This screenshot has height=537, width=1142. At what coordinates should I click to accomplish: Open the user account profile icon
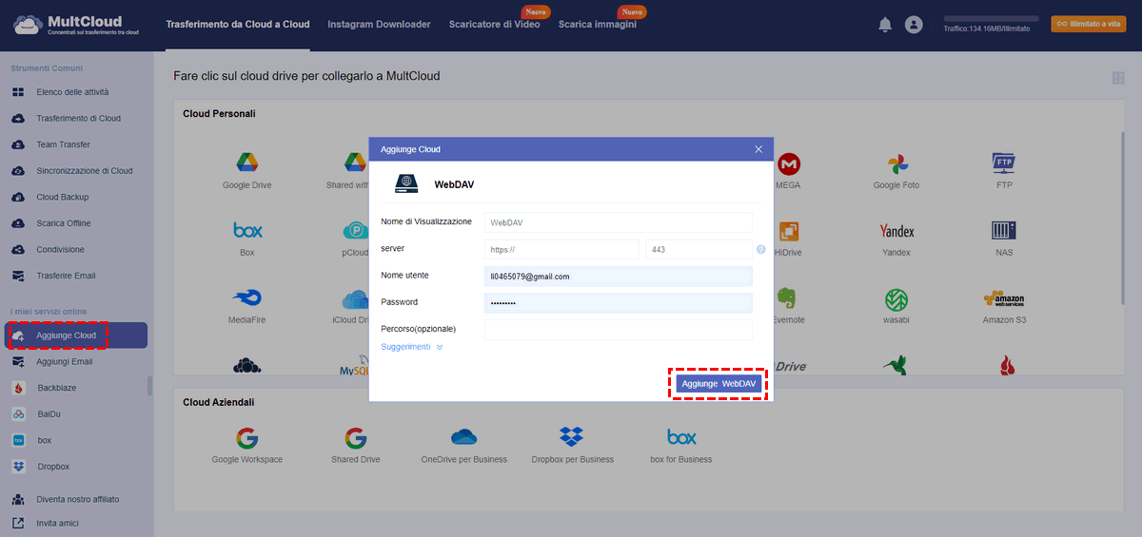pos(914,25)
